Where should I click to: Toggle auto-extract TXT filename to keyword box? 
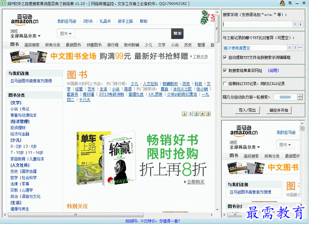[x=224, y=58]
